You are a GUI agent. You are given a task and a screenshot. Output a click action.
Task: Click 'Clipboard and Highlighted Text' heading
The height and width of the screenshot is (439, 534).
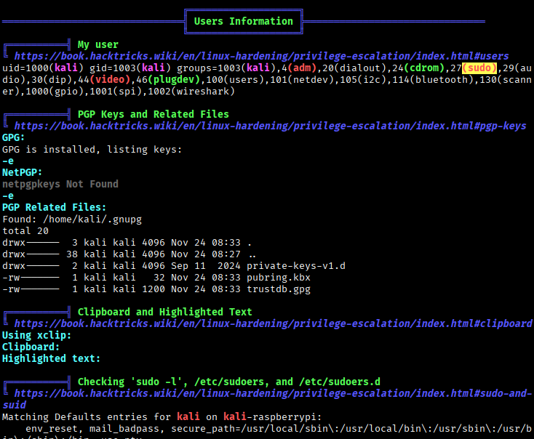click(x=164, y=312)
